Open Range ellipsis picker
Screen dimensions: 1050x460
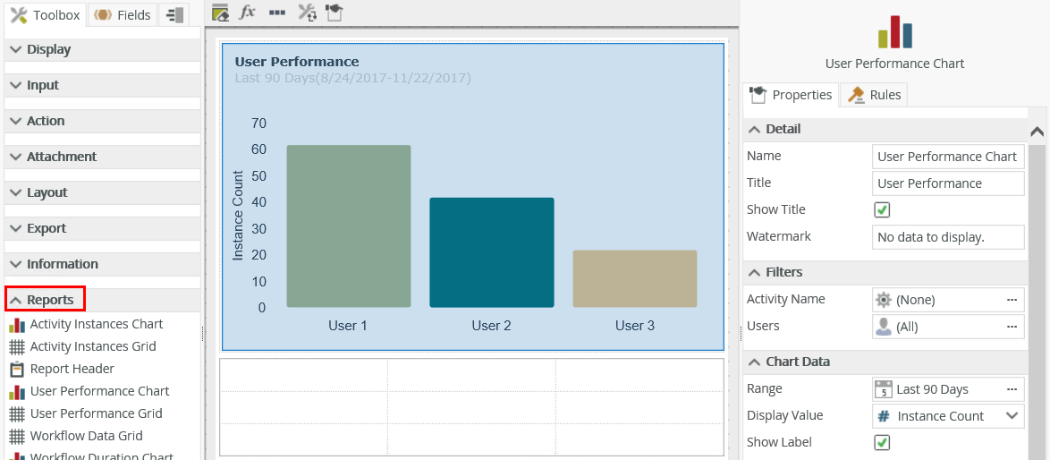[1012, 389]
